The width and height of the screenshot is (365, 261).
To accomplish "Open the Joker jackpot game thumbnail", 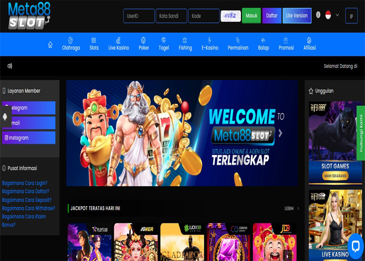I will [x=136, y=242].
